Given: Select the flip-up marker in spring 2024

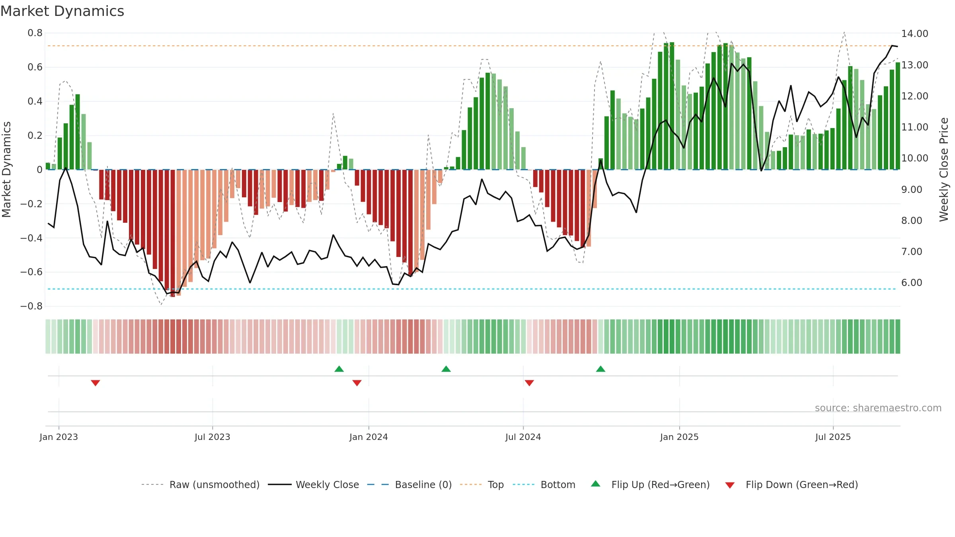Looking at the screenshot, I should (446, 369).
